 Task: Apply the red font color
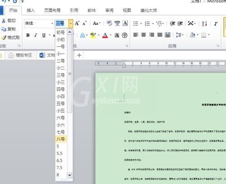(105, 35)
